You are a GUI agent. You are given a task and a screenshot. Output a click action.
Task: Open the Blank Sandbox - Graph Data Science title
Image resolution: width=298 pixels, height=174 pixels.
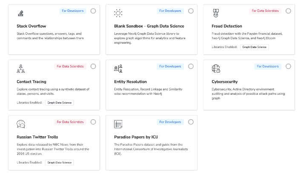(x=149, y=26)
